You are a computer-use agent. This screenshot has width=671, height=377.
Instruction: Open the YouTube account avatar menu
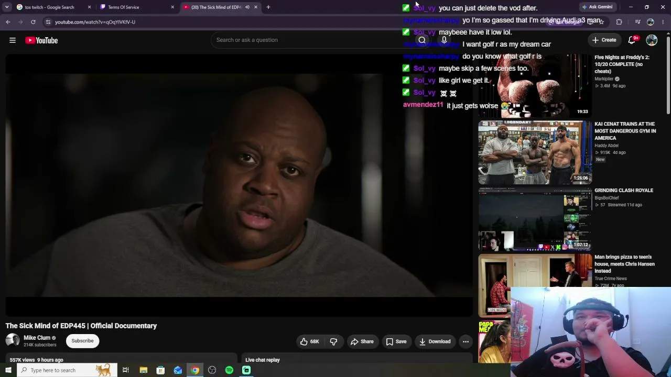point(652,40)
